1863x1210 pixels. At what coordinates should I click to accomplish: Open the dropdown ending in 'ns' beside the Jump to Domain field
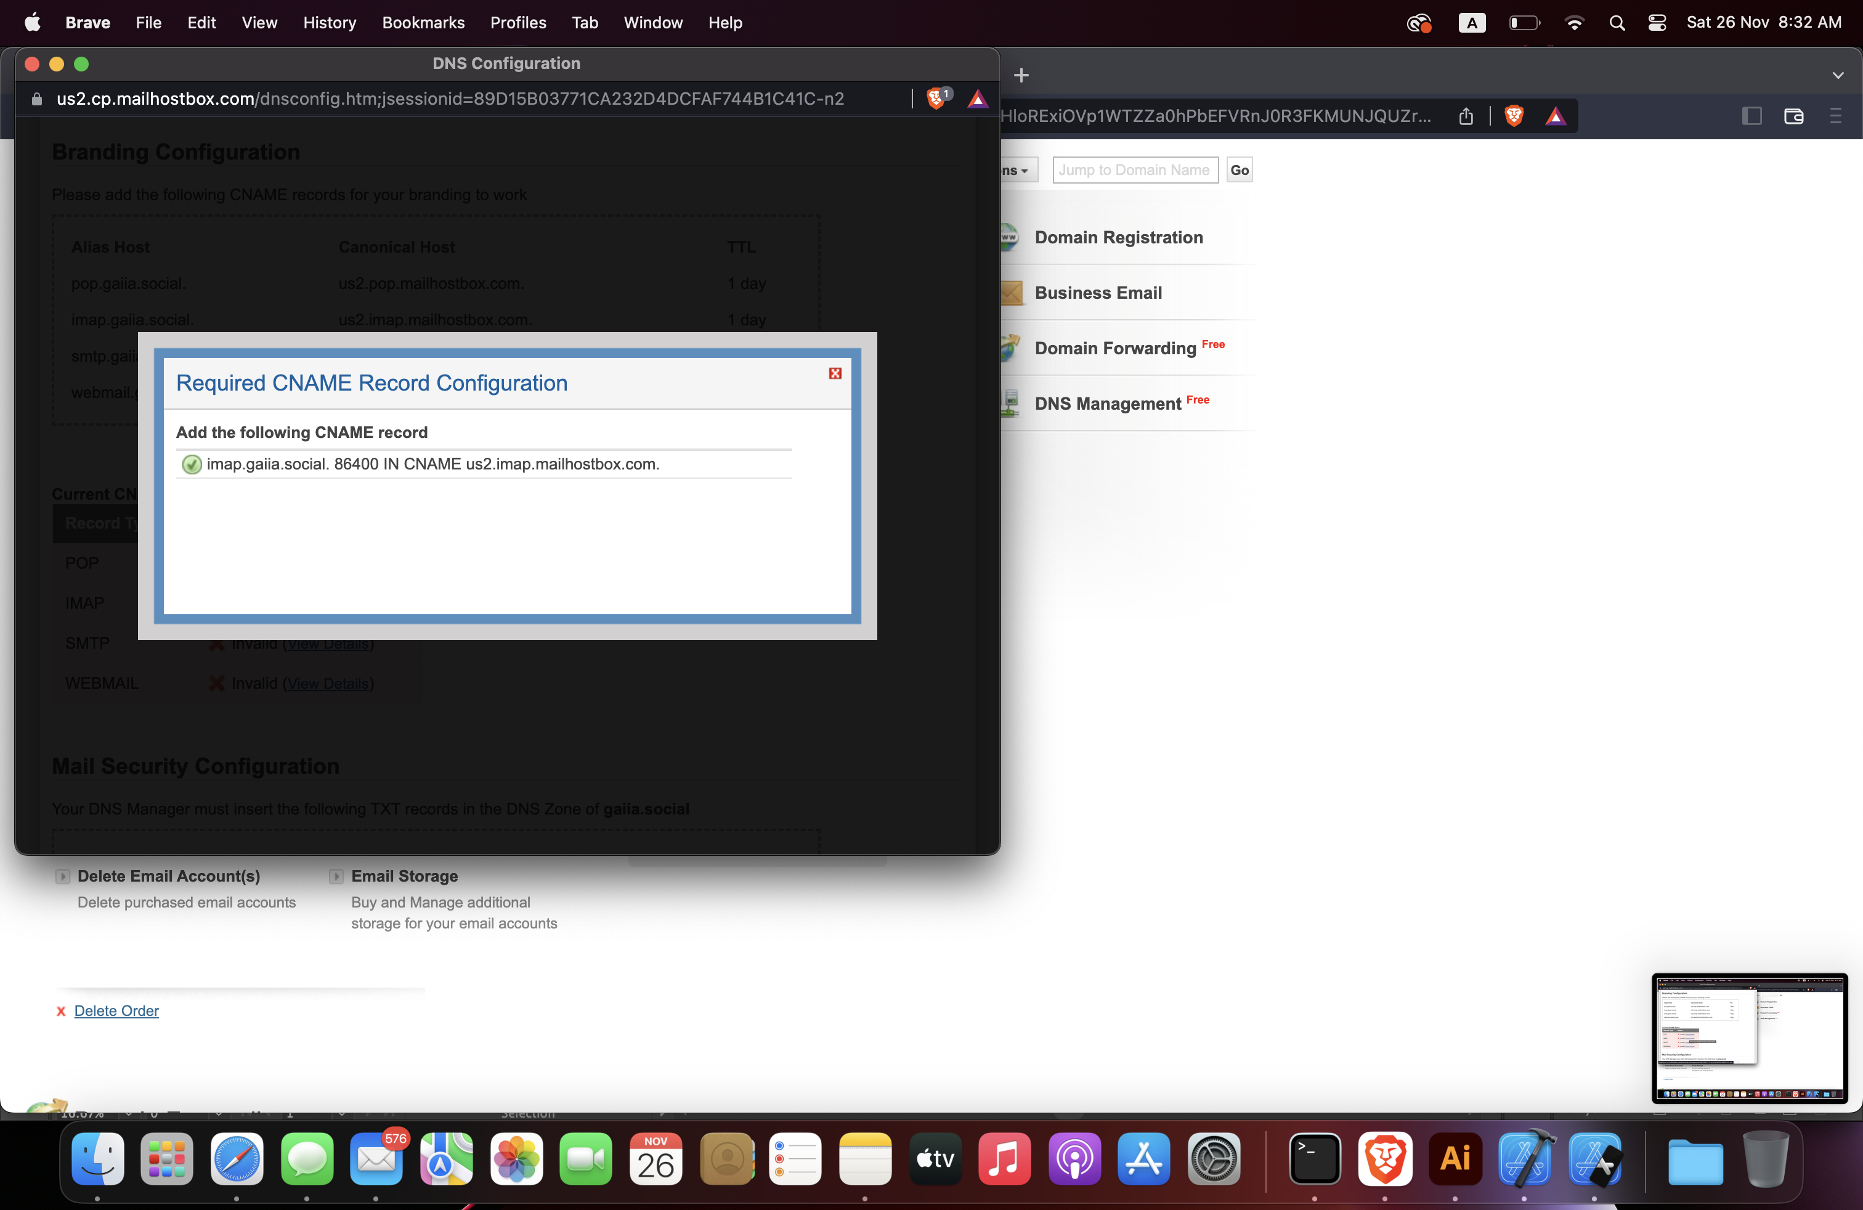(1019, 170)
